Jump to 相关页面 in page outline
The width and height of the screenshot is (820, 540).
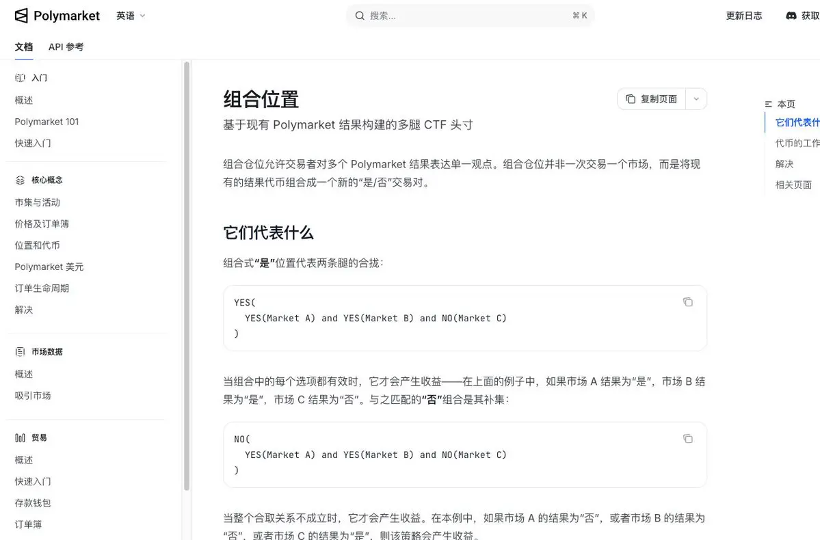[793, 185]
